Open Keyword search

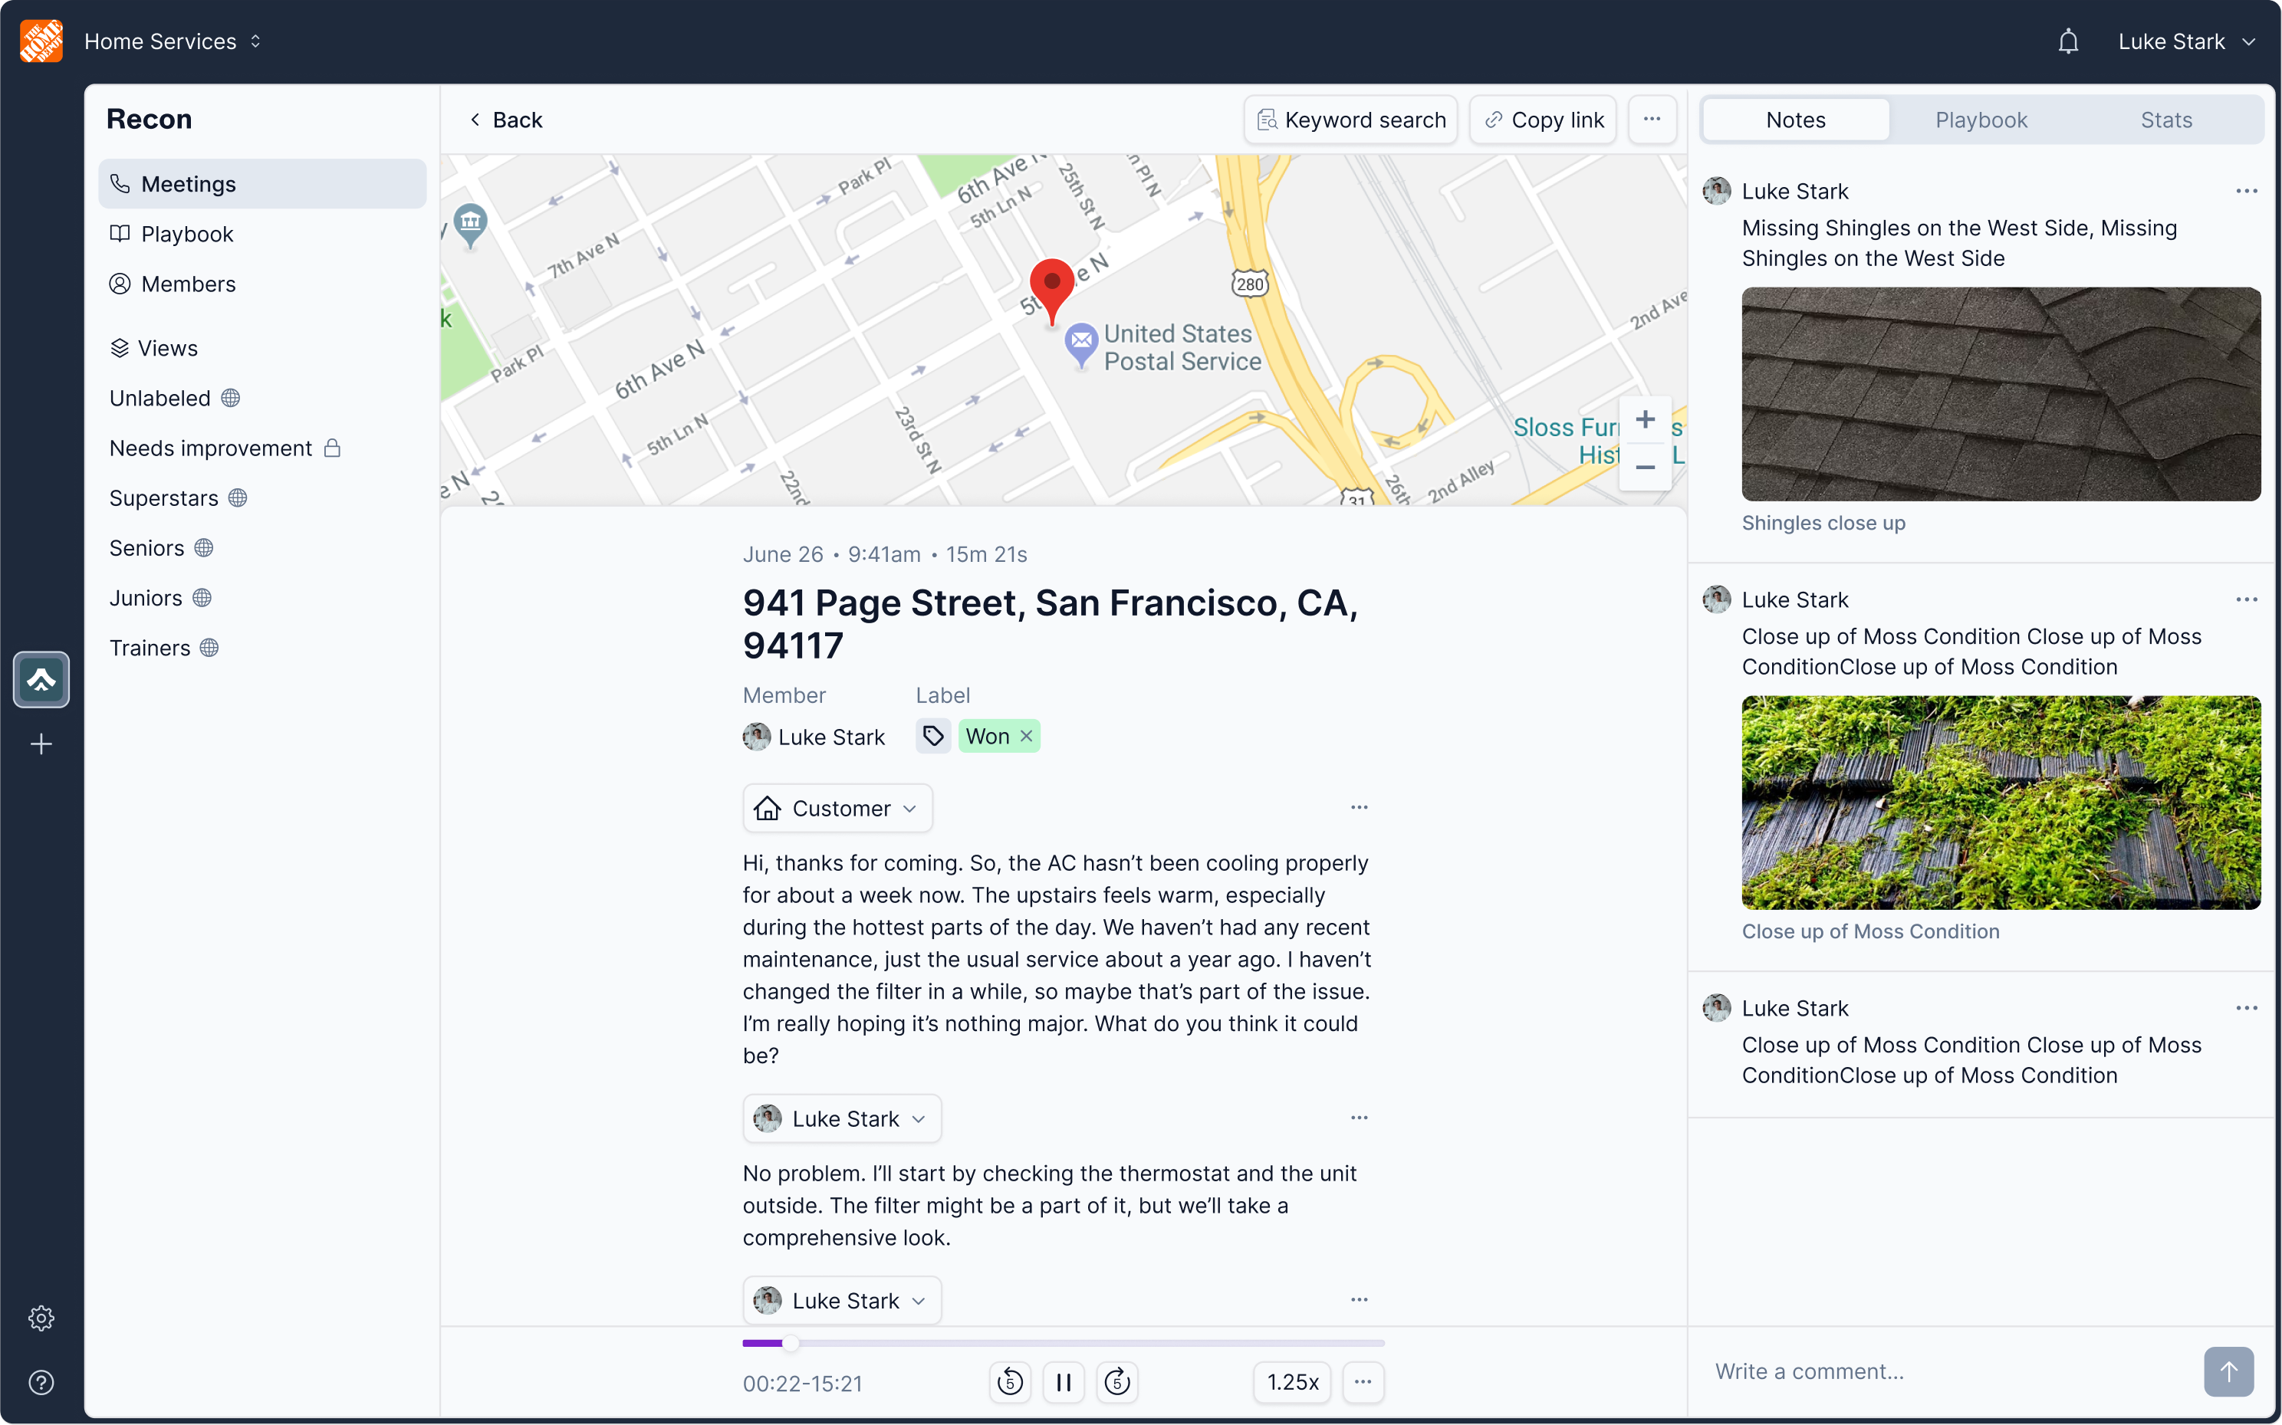[x=1350, y=120]
